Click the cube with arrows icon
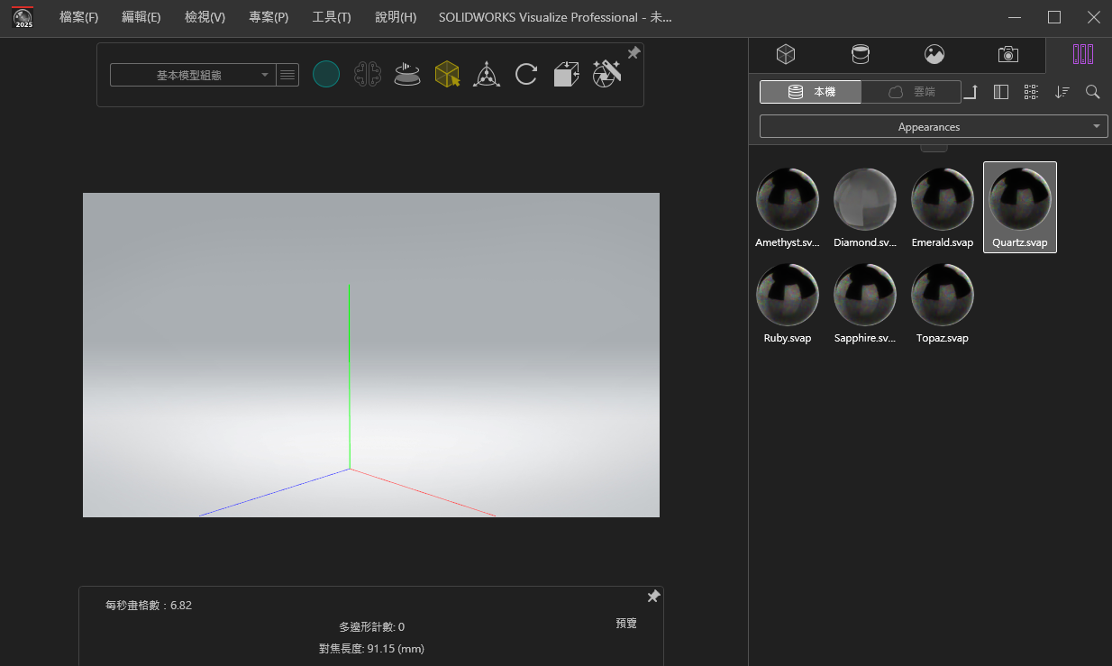 (x=566, y=75)
